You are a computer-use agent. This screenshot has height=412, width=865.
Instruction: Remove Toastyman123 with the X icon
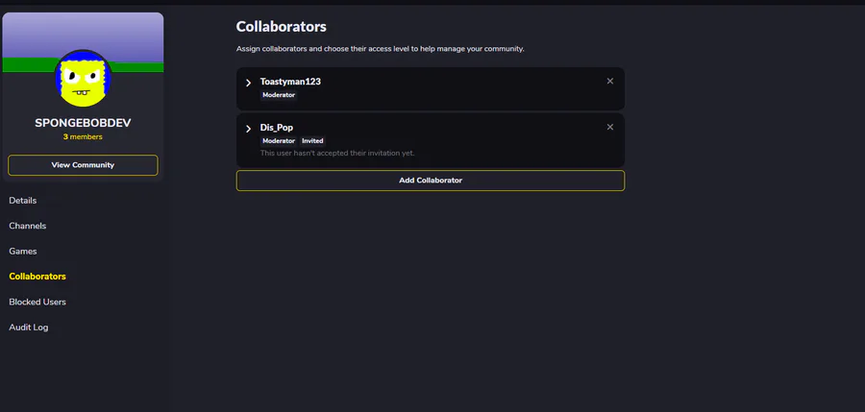tap(610, 82)
